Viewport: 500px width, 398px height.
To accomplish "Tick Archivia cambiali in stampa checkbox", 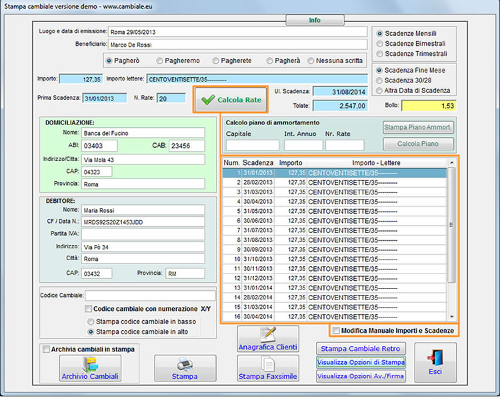I will point(46,349).
